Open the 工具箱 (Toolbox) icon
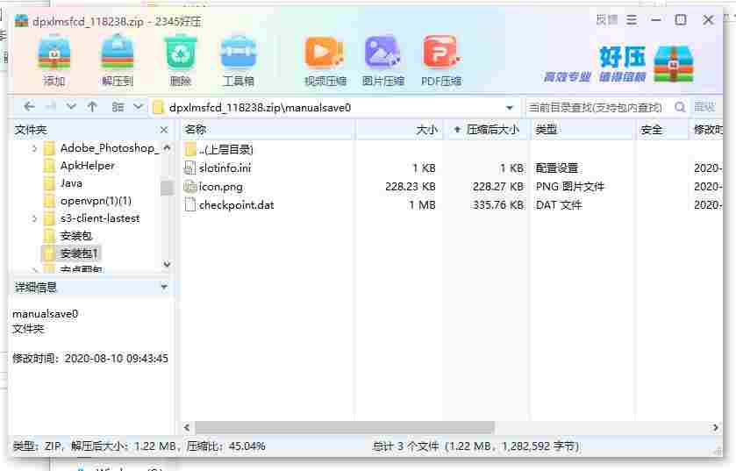Image resolution: width=736 pixels, height=471 pixels. [239, 61]
